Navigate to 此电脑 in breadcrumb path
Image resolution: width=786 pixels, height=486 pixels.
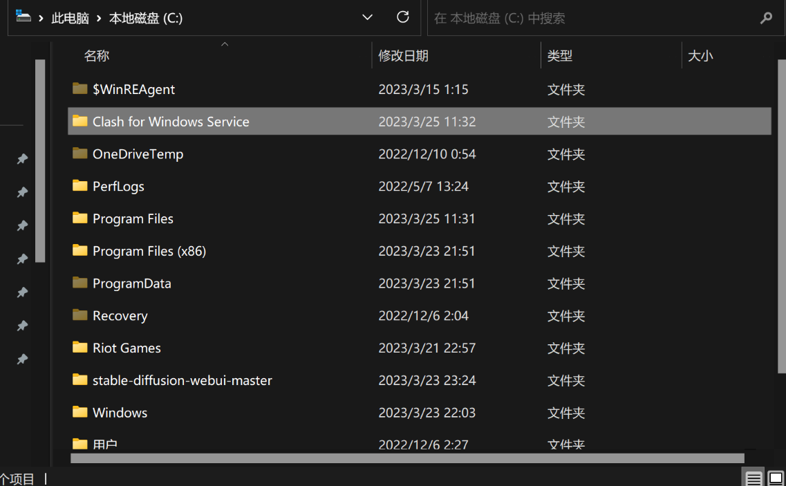pyautogui.click(x=70, y=19)
